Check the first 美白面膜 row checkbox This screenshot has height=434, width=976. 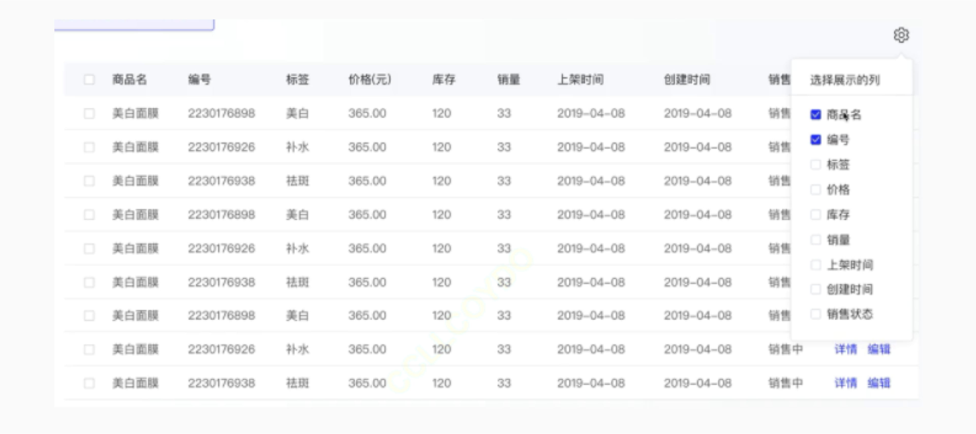[89, 113]
